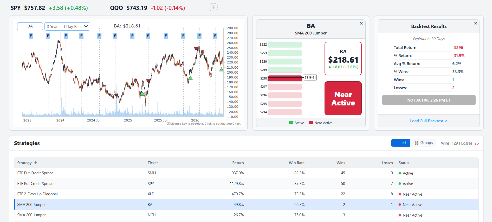
Task: Sort table by Losses column header
Action: (387, 163)
